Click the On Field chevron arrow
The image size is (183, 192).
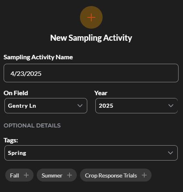point(80,106)
